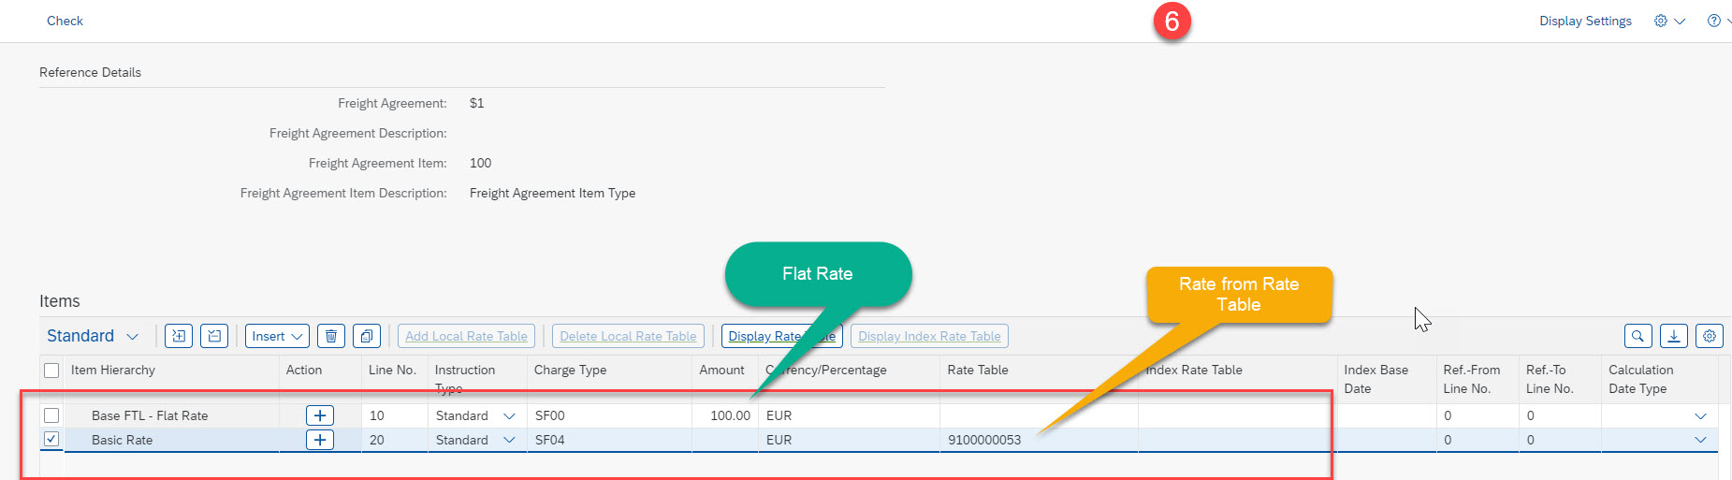Delete the selected item with trash icon
Viewport: 1732px width, 480px height.
coord(331,336)
